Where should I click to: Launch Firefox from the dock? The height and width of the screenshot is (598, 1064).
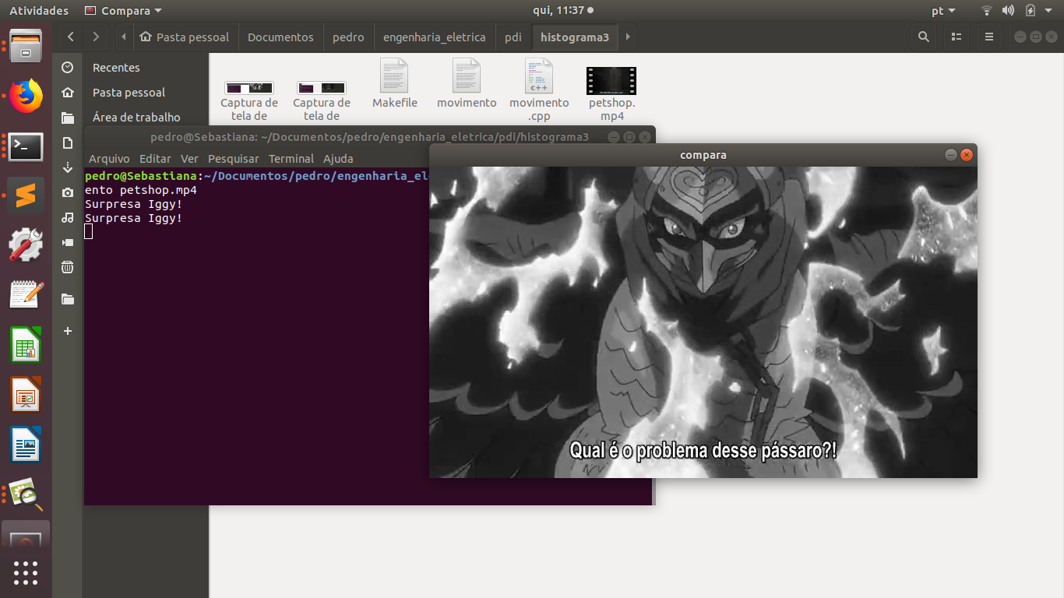coord(26,97)
